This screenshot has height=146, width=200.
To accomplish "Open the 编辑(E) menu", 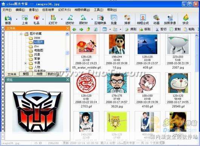I will [x=20, y=10].
